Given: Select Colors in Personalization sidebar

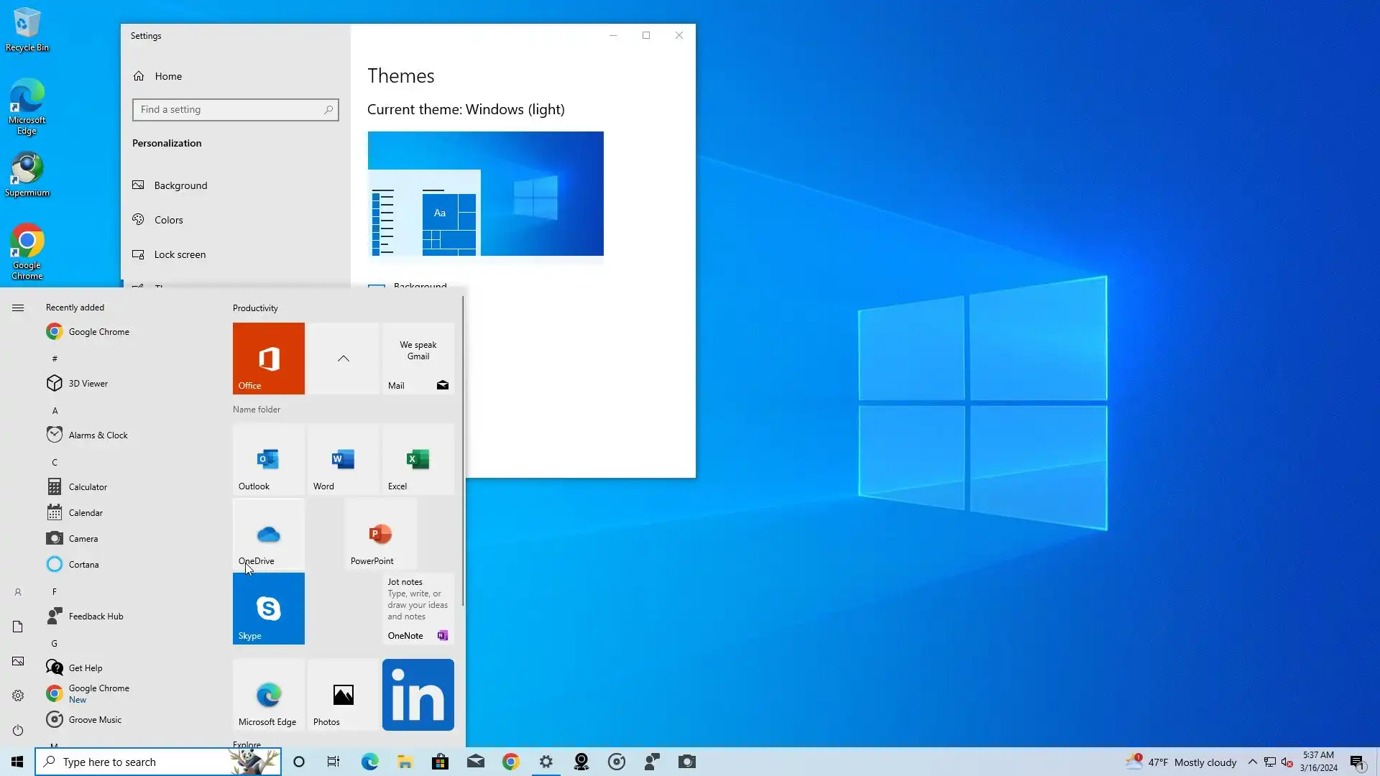Looking at the screenshot, I should (x=168, y=220).
